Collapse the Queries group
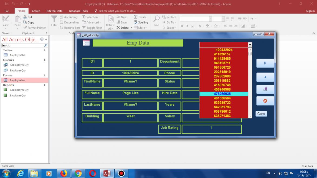This screenshot has height=178, width=317. click(44, 60)
